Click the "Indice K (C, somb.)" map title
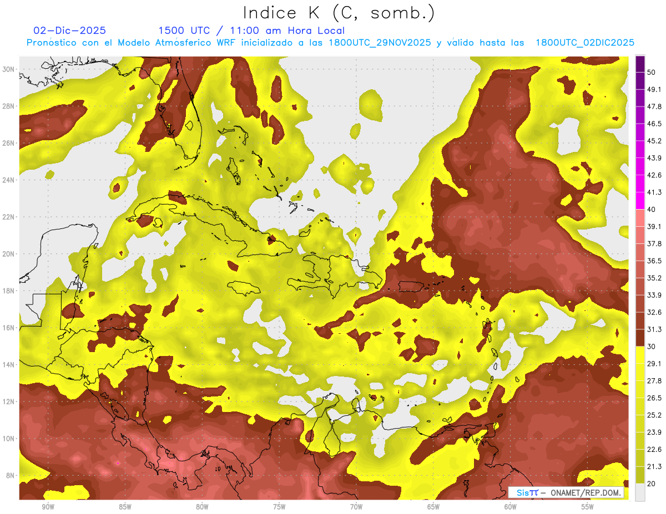 coord(339,12)
